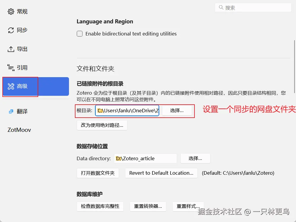Open the 引用 preferences pane
296x222 pixels.
(36, 68)
